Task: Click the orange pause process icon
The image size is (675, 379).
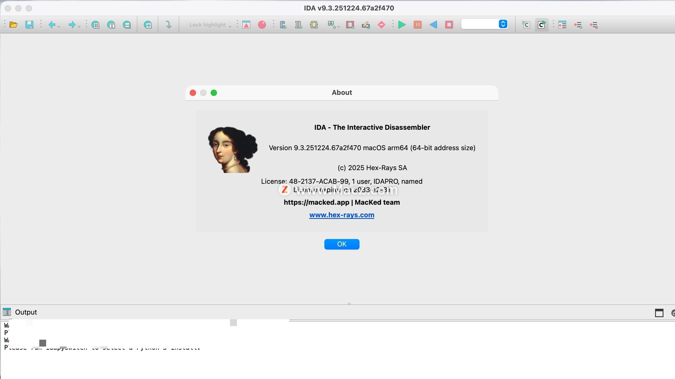Action: coord(417,25)
